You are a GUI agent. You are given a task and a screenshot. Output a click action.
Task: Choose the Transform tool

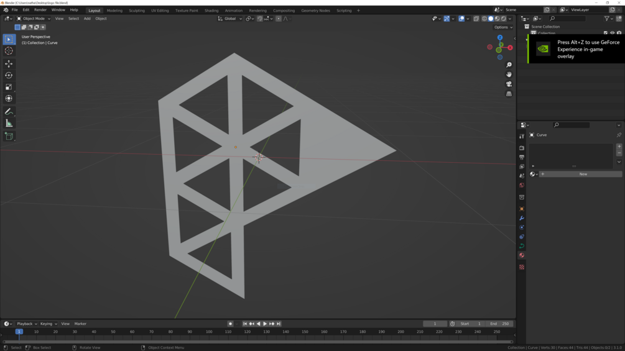pyautogui.click(x=9, y=98)
